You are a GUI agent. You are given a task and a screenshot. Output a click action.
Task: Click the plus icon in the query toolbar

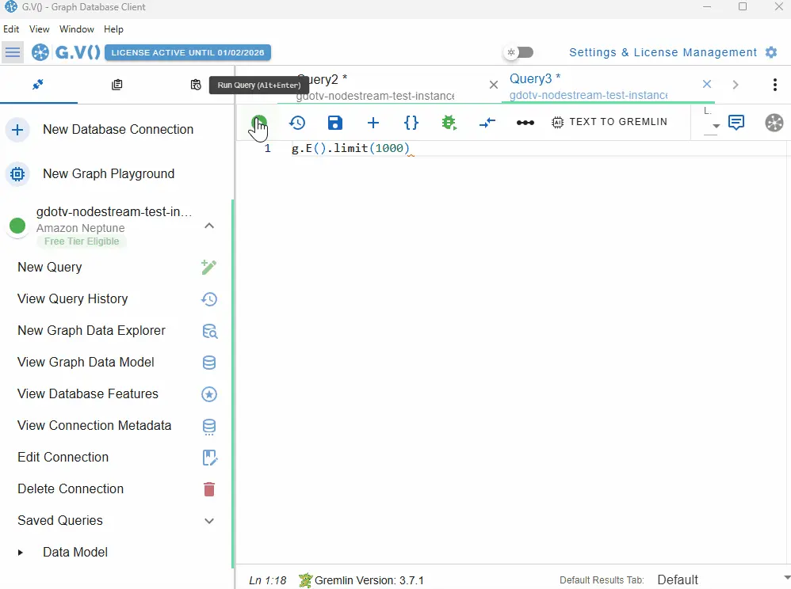(x=373, y=123)
